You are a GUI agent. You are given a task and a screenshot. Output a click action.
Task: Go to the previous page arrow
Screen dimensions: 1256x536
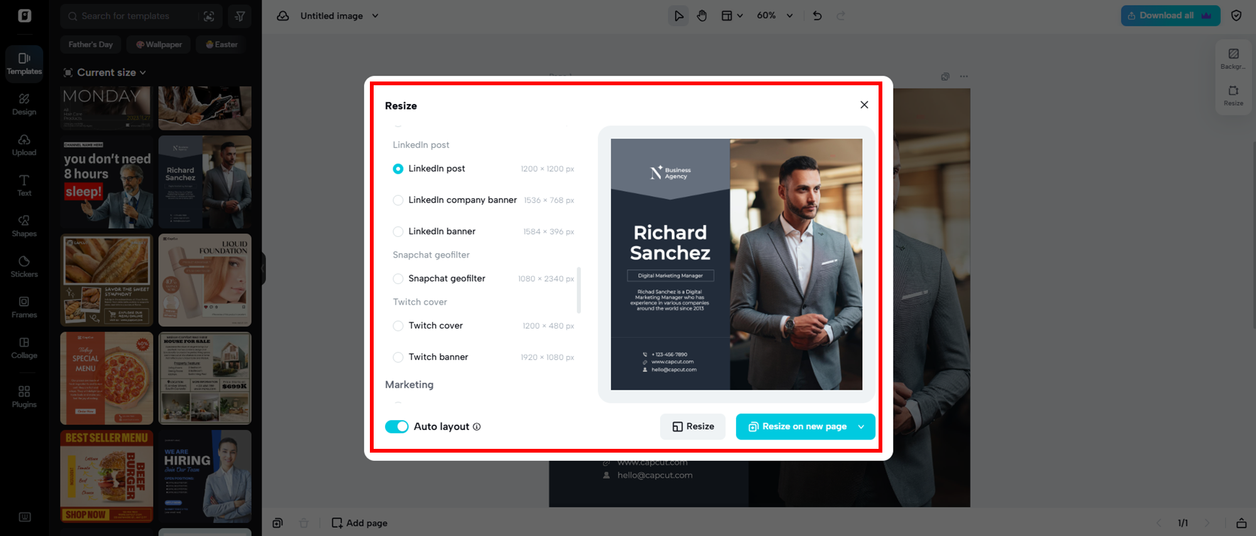(1159, 523)
